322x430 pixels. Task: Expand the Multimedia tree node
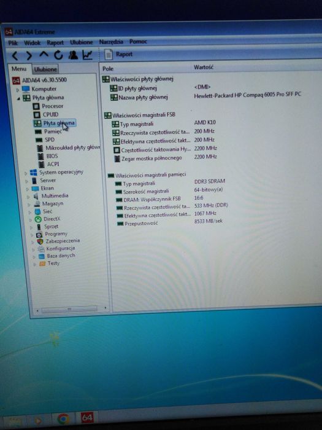click(28, 197)
